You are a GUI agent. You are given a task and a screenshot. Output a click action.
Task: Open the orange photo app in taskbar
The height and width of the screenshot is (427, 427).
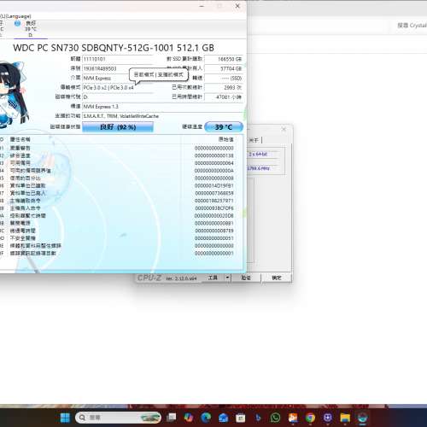(293, 418)
